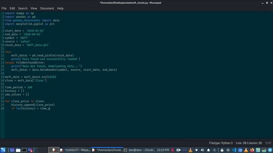Click the lock screen padlock icon
The height and width of the screenshot is (153, 273).
(222, 150)
